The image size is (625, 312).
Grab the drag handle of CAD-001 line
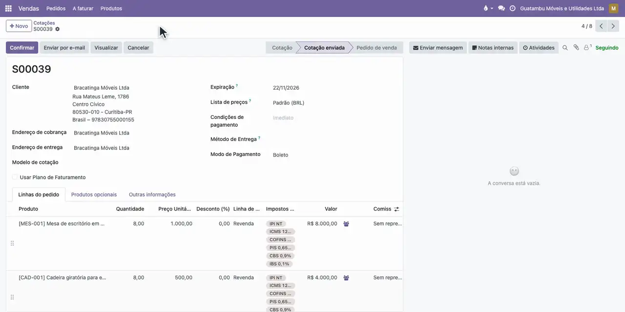coord(12,297)
